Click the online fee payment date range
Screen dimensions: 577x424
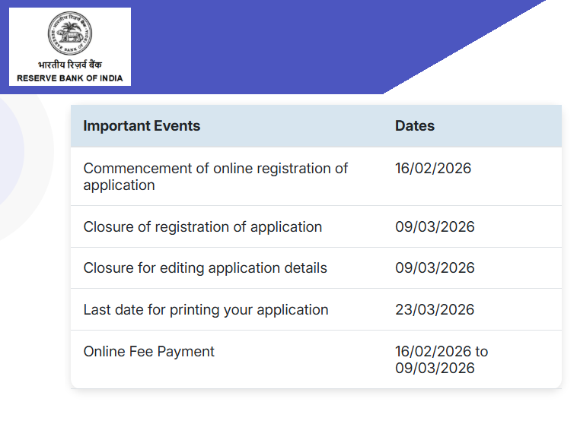[x=442, y=359]
